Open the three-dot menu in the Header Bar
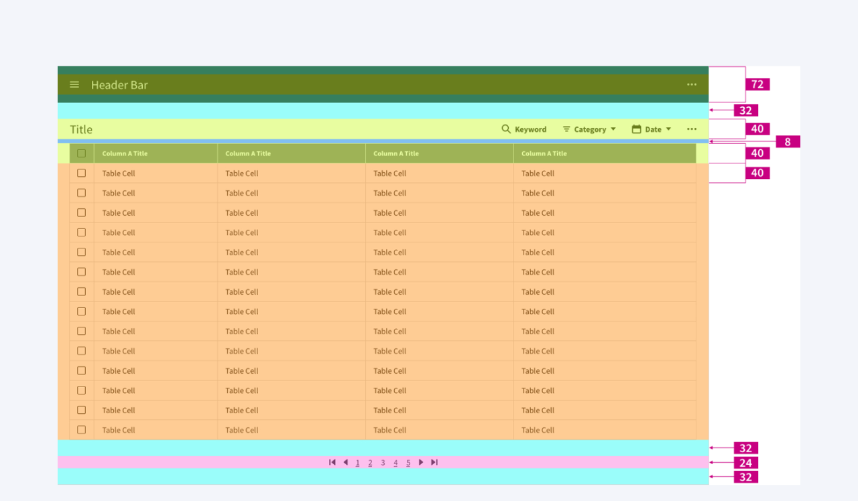 (x=692, y=84)
